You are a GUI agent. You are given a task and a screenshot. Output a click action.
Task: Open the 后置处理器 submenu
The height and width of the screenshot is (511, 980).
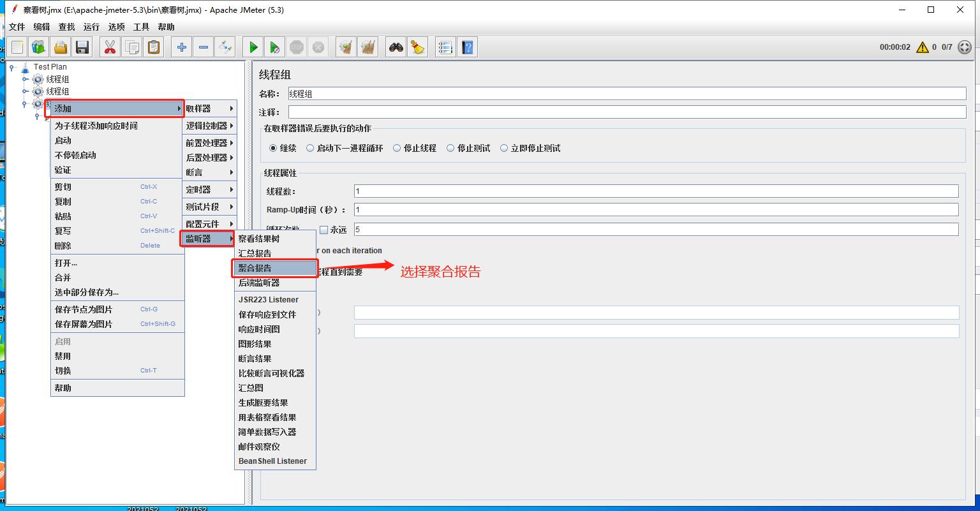click(210, 158)
